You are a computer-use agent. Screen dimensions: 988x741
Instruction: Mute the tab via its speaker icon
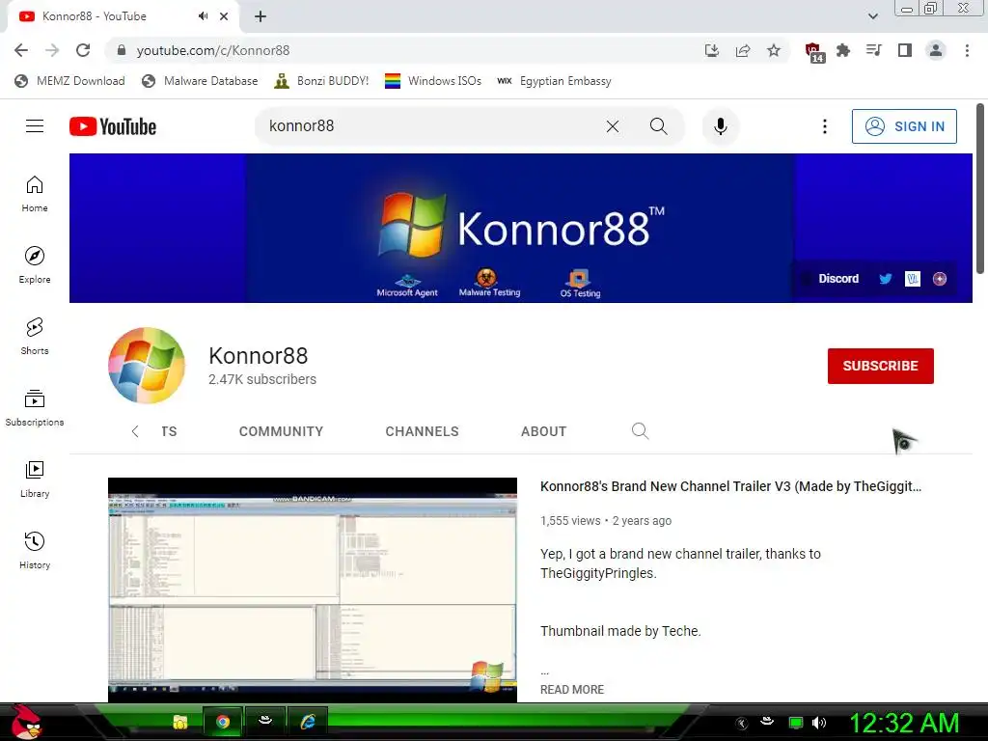click(x=203, y=16)
